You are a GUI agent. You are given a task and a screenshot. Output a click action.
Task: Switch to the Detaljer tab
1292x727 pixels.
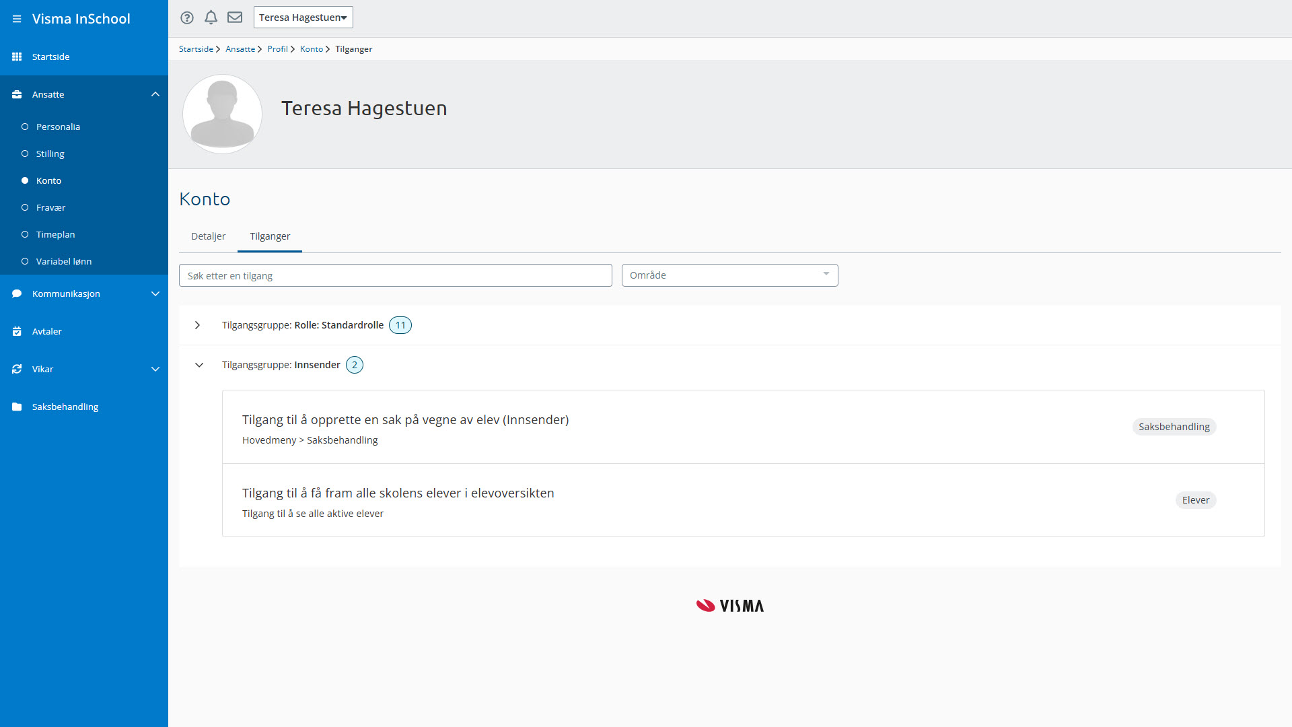(208, 236)
